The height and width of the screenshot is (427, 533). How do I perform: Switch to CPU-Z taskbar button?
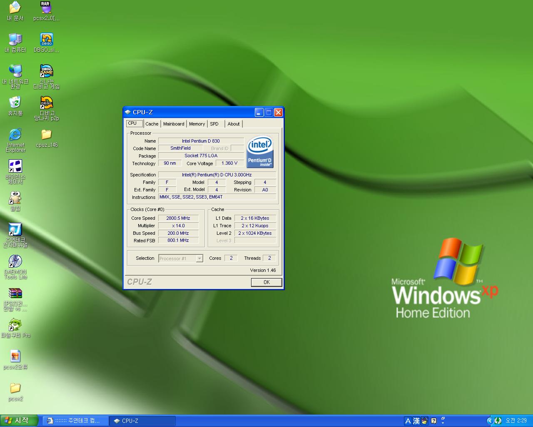(x=142, y=421)
